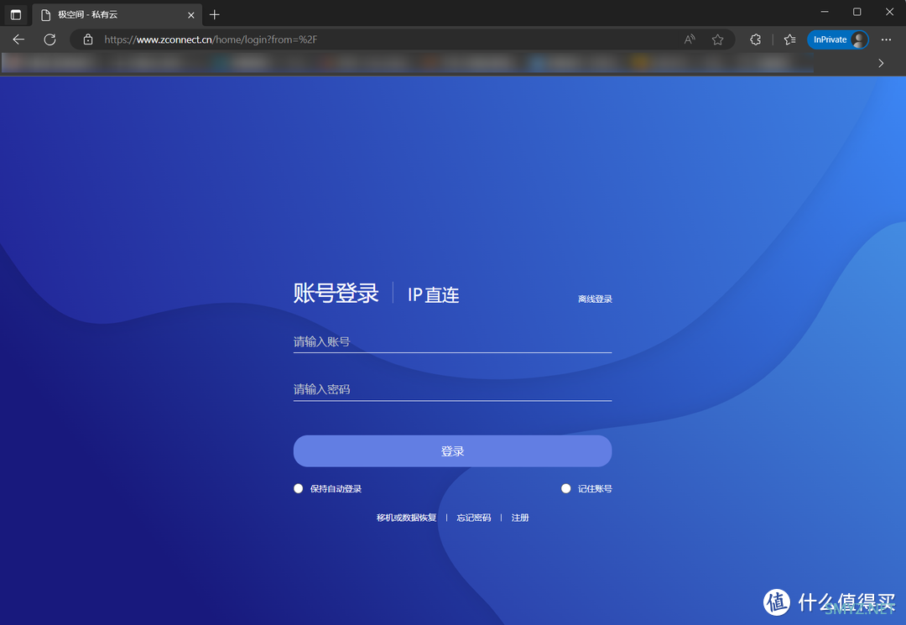Screen dimensions: 906x625
Task: Focus the 请输入密码 input field
Action: click(452, 389)
